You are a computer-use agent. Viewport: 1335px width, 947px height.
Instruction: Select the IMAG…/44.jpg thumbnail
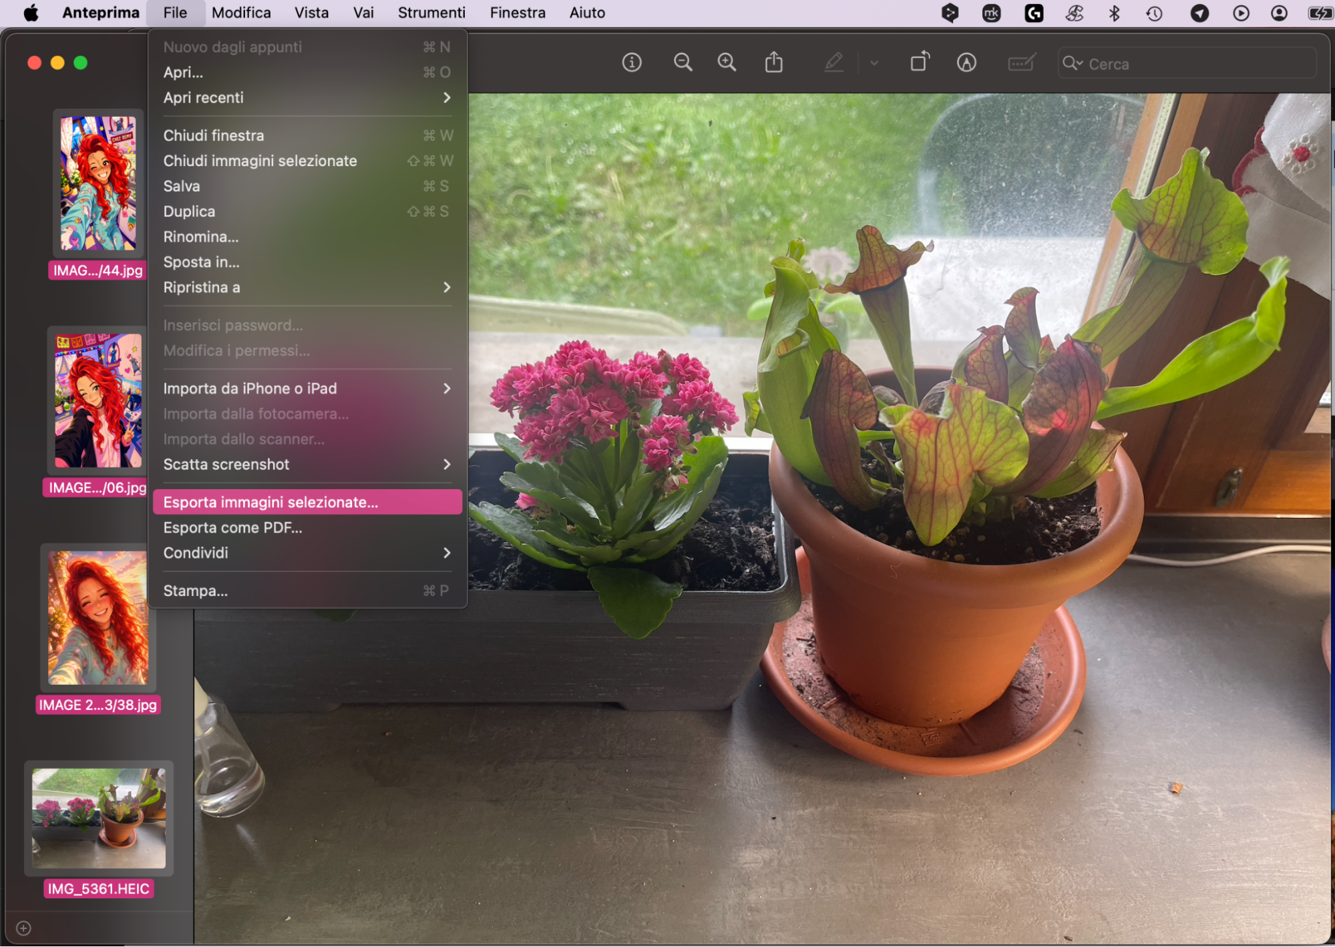(x=98, y=184)
